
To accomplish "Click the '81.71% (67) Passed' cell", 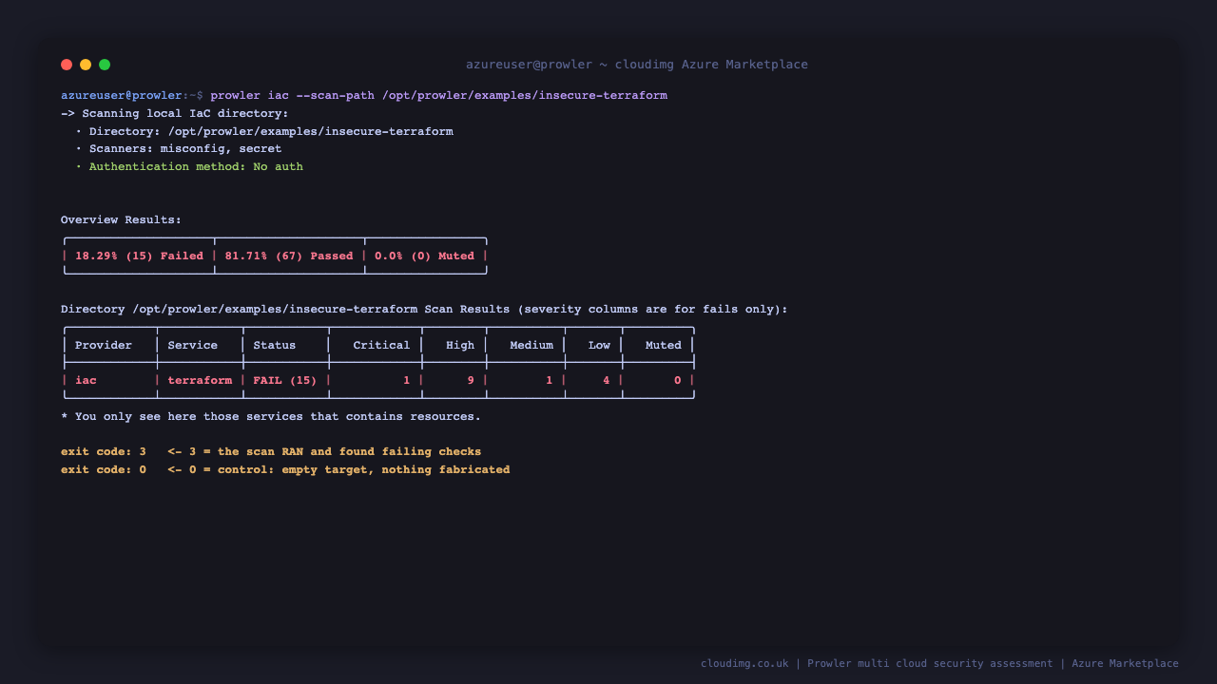I will tap(289, 256).
